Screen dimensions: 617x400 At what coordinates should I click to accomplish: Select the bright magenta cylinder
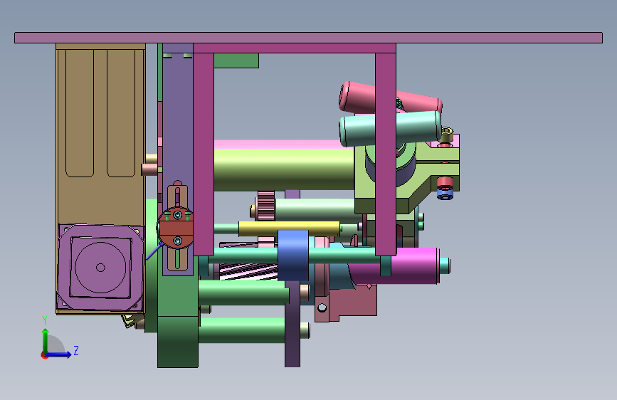(x=413, y=266)
